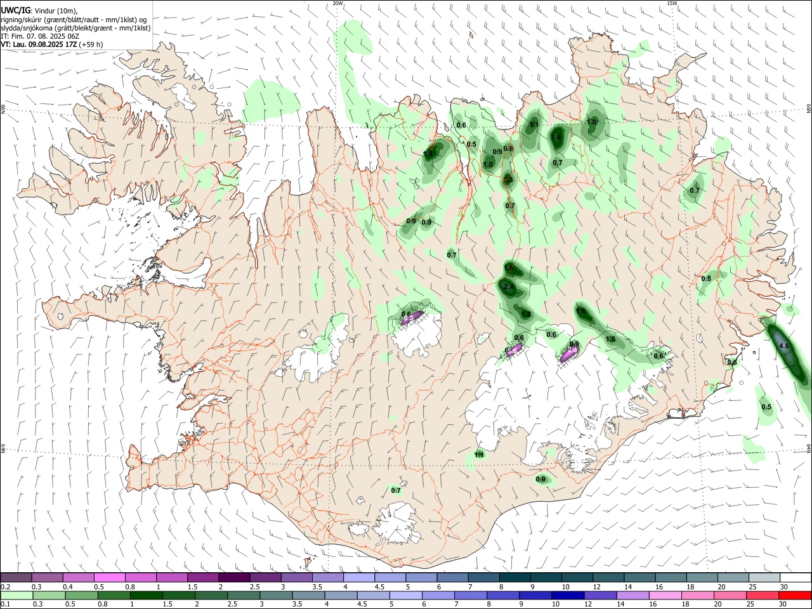Click the dark teal 8–9 swatch on upper scale
Viewport: 812px width, 609px height.
pos(515,577)
